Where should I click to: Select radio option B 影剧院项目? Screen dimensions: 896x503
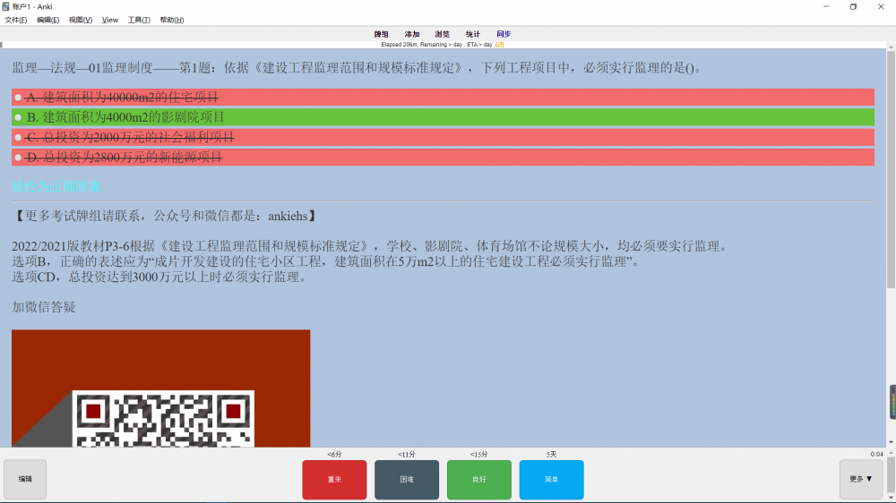coord(18,117)
